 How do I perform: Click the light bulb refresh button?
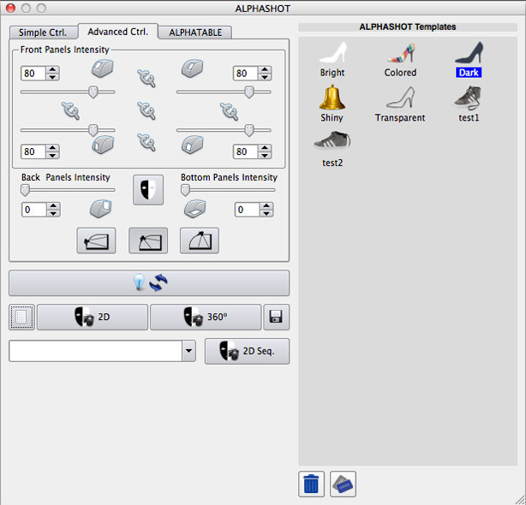pyautogui.click(x=149, y=283)
